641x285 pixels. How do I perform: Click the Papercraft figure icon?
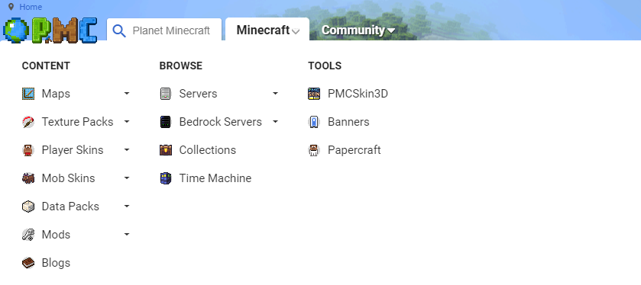click(x=314, y=150)
